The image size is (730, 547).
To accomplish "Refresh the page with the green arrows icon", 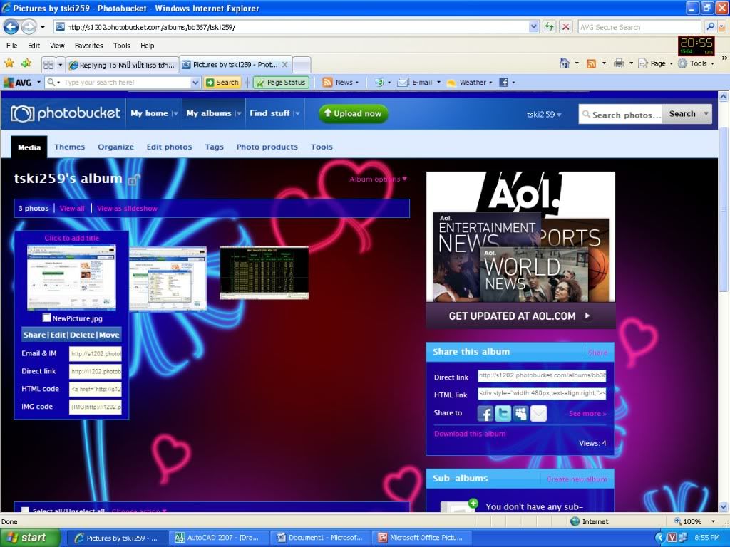I will [550, 27].
